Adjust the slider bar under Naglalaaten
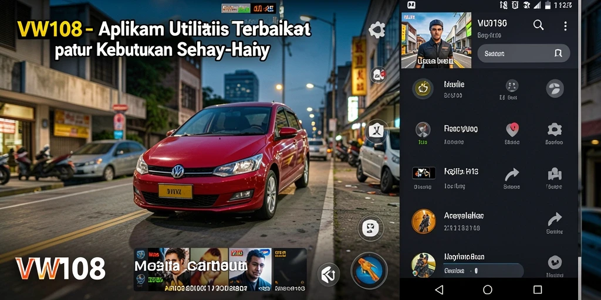Image resolution: width=601 pixels, height=300 pixels. click(x=484, y=271)
